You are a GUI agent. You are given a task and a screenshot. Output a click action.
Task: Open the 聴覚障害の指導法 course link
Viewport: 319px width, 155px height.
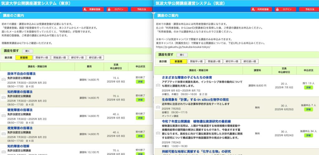pyautogui.click(x=20, y=110)
